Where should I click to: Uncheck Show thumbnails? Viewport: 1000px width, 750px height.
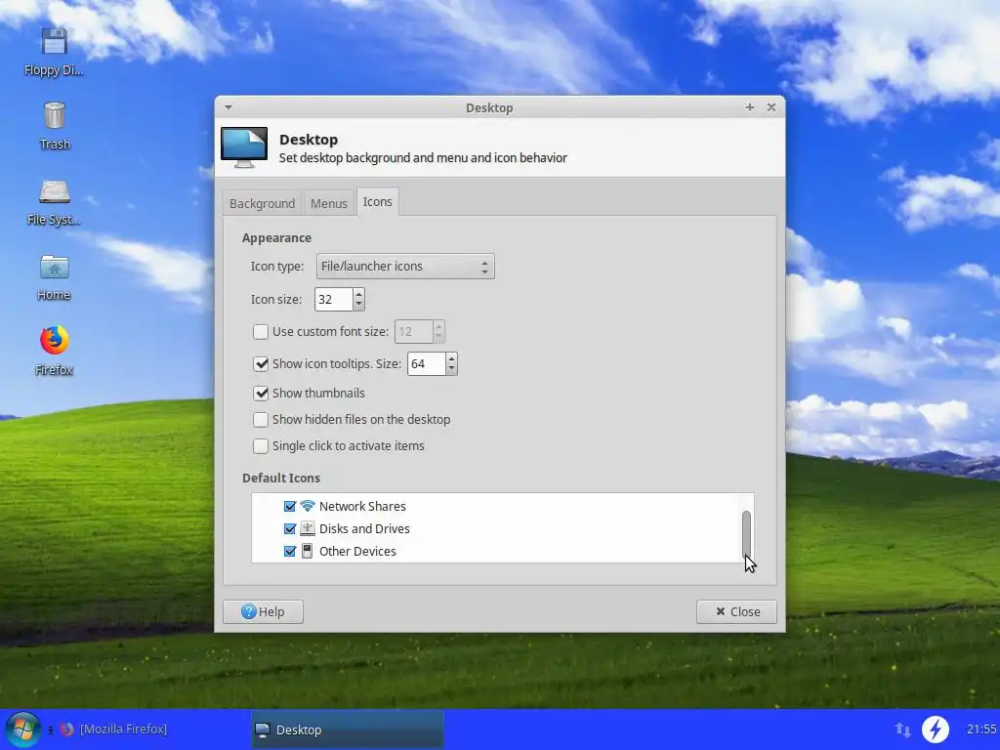click(x=260, y=393)
